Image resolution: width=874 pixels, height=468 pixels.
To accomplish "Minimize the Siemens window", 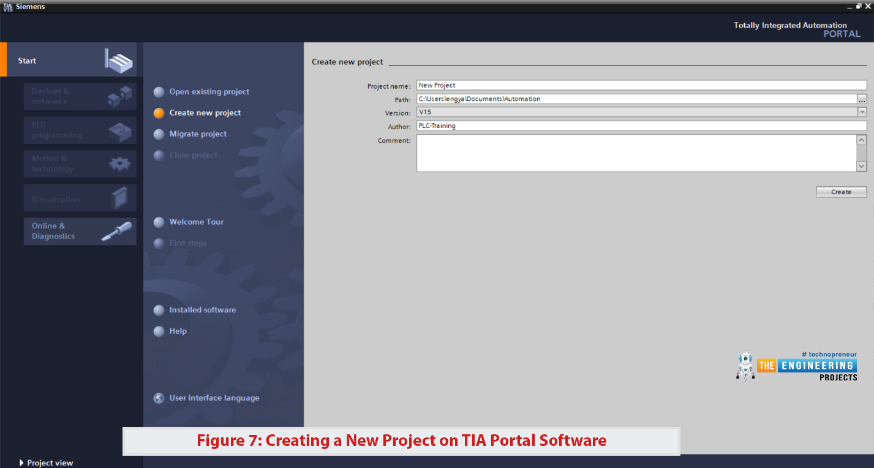I will click(x=850, y=6).
